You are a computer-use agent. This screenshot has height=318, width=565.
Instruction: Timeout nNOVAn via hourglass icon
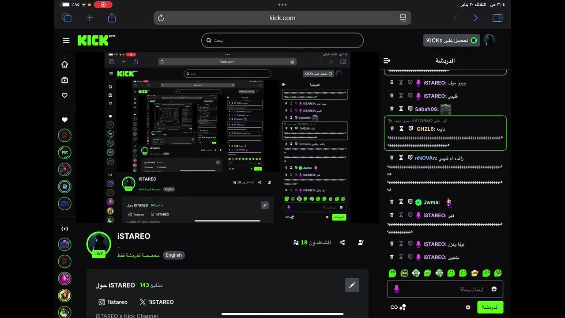pyautogui.click(x=401, y=158)
